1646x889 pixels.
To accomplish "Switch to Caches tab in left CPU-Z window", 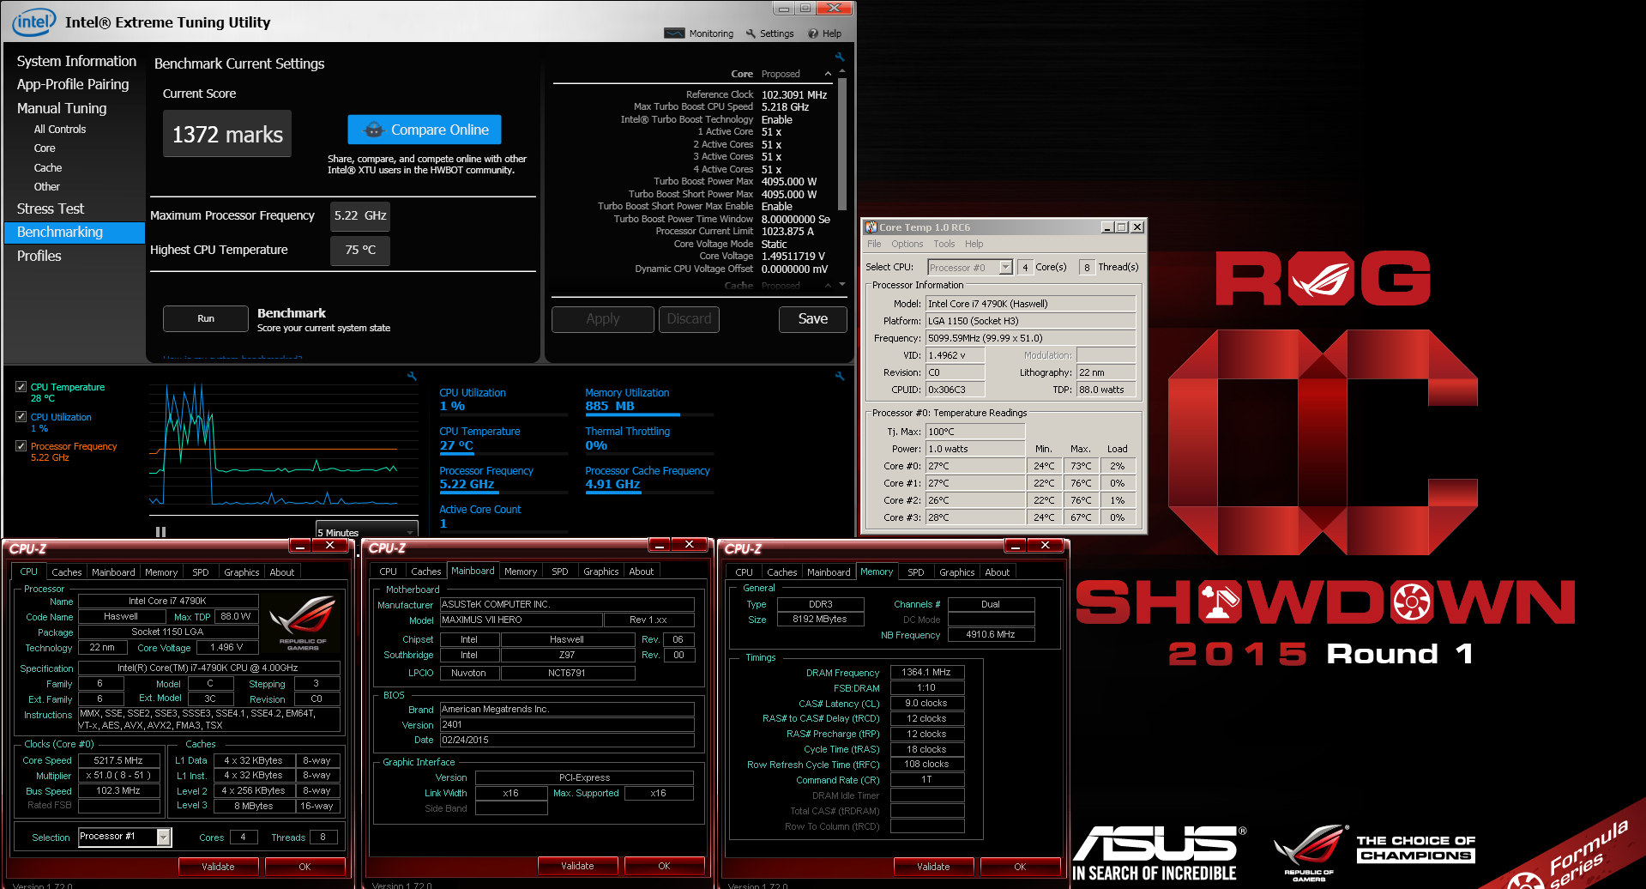I will click(67, 572).
